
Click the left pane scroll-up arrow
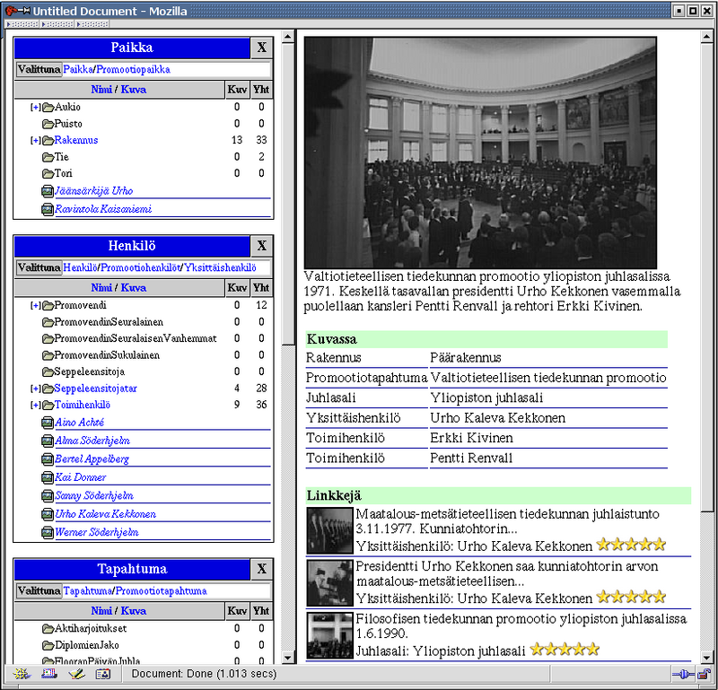[288, 36]
